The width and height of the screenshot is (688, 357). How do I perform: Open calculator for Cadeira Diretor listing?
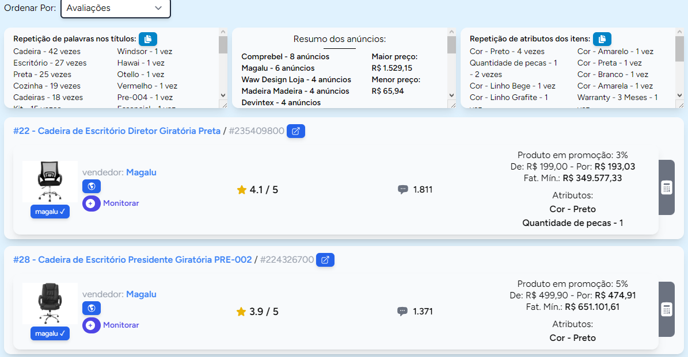pos(666,187)
